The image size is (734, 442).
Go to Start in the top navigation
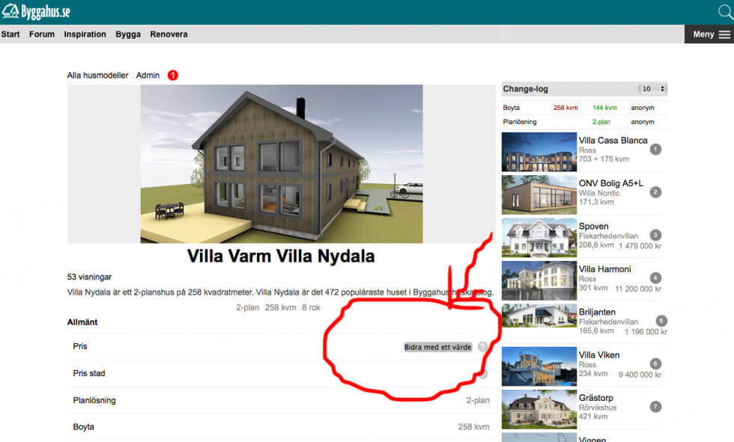10,34
